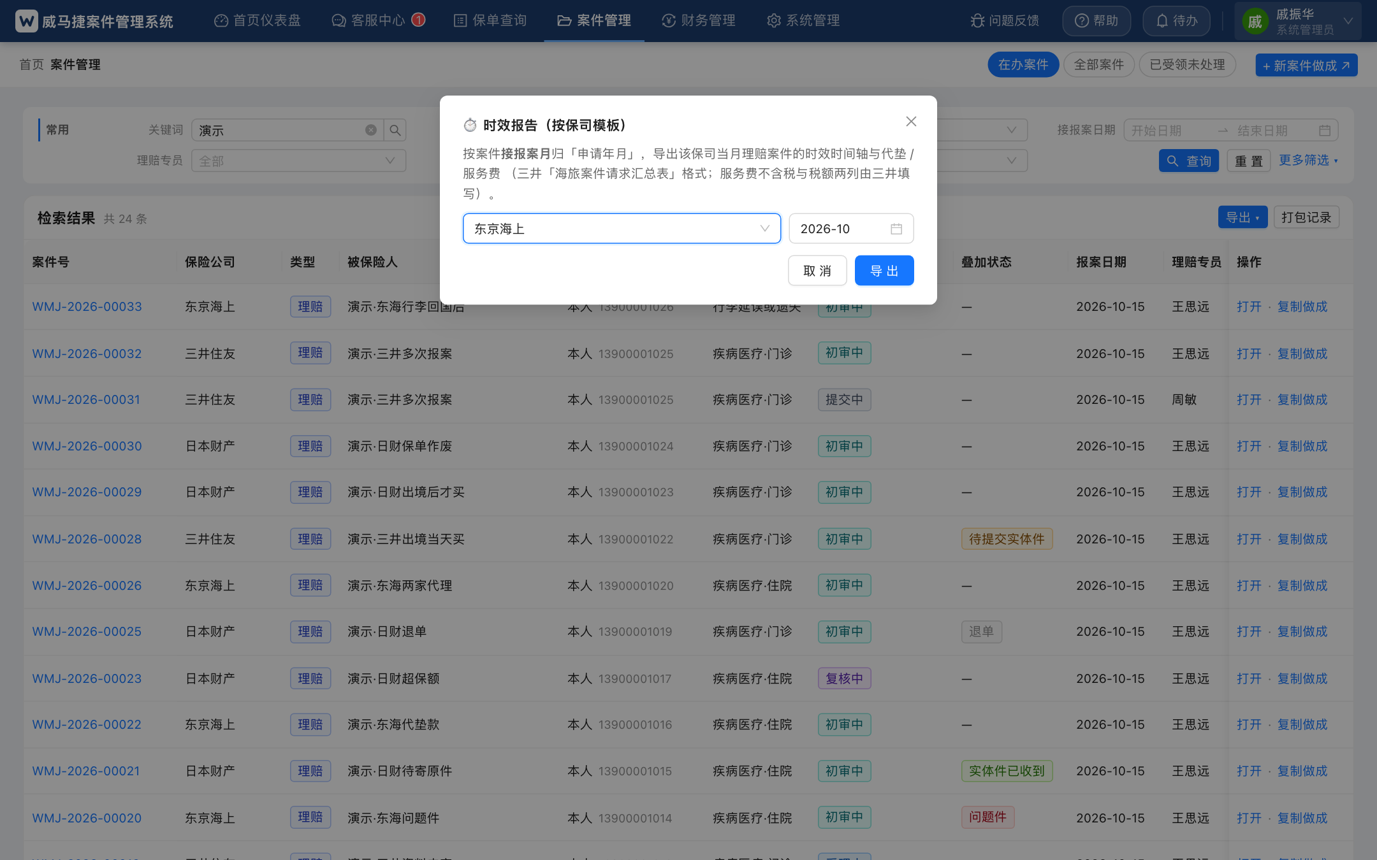The height and width of the screenshot is (860, 1377).
Task: Open the 待办 notifications bell
Action: pos(1176,21)
